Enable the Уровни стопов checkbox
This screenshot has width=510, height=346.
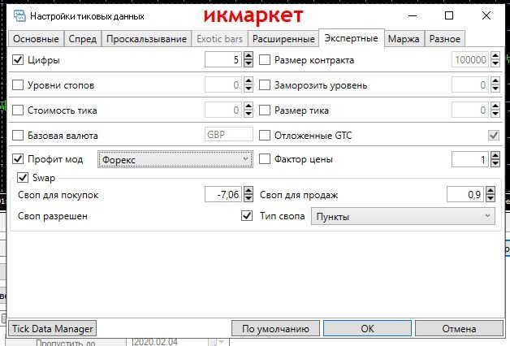[18, 84]
